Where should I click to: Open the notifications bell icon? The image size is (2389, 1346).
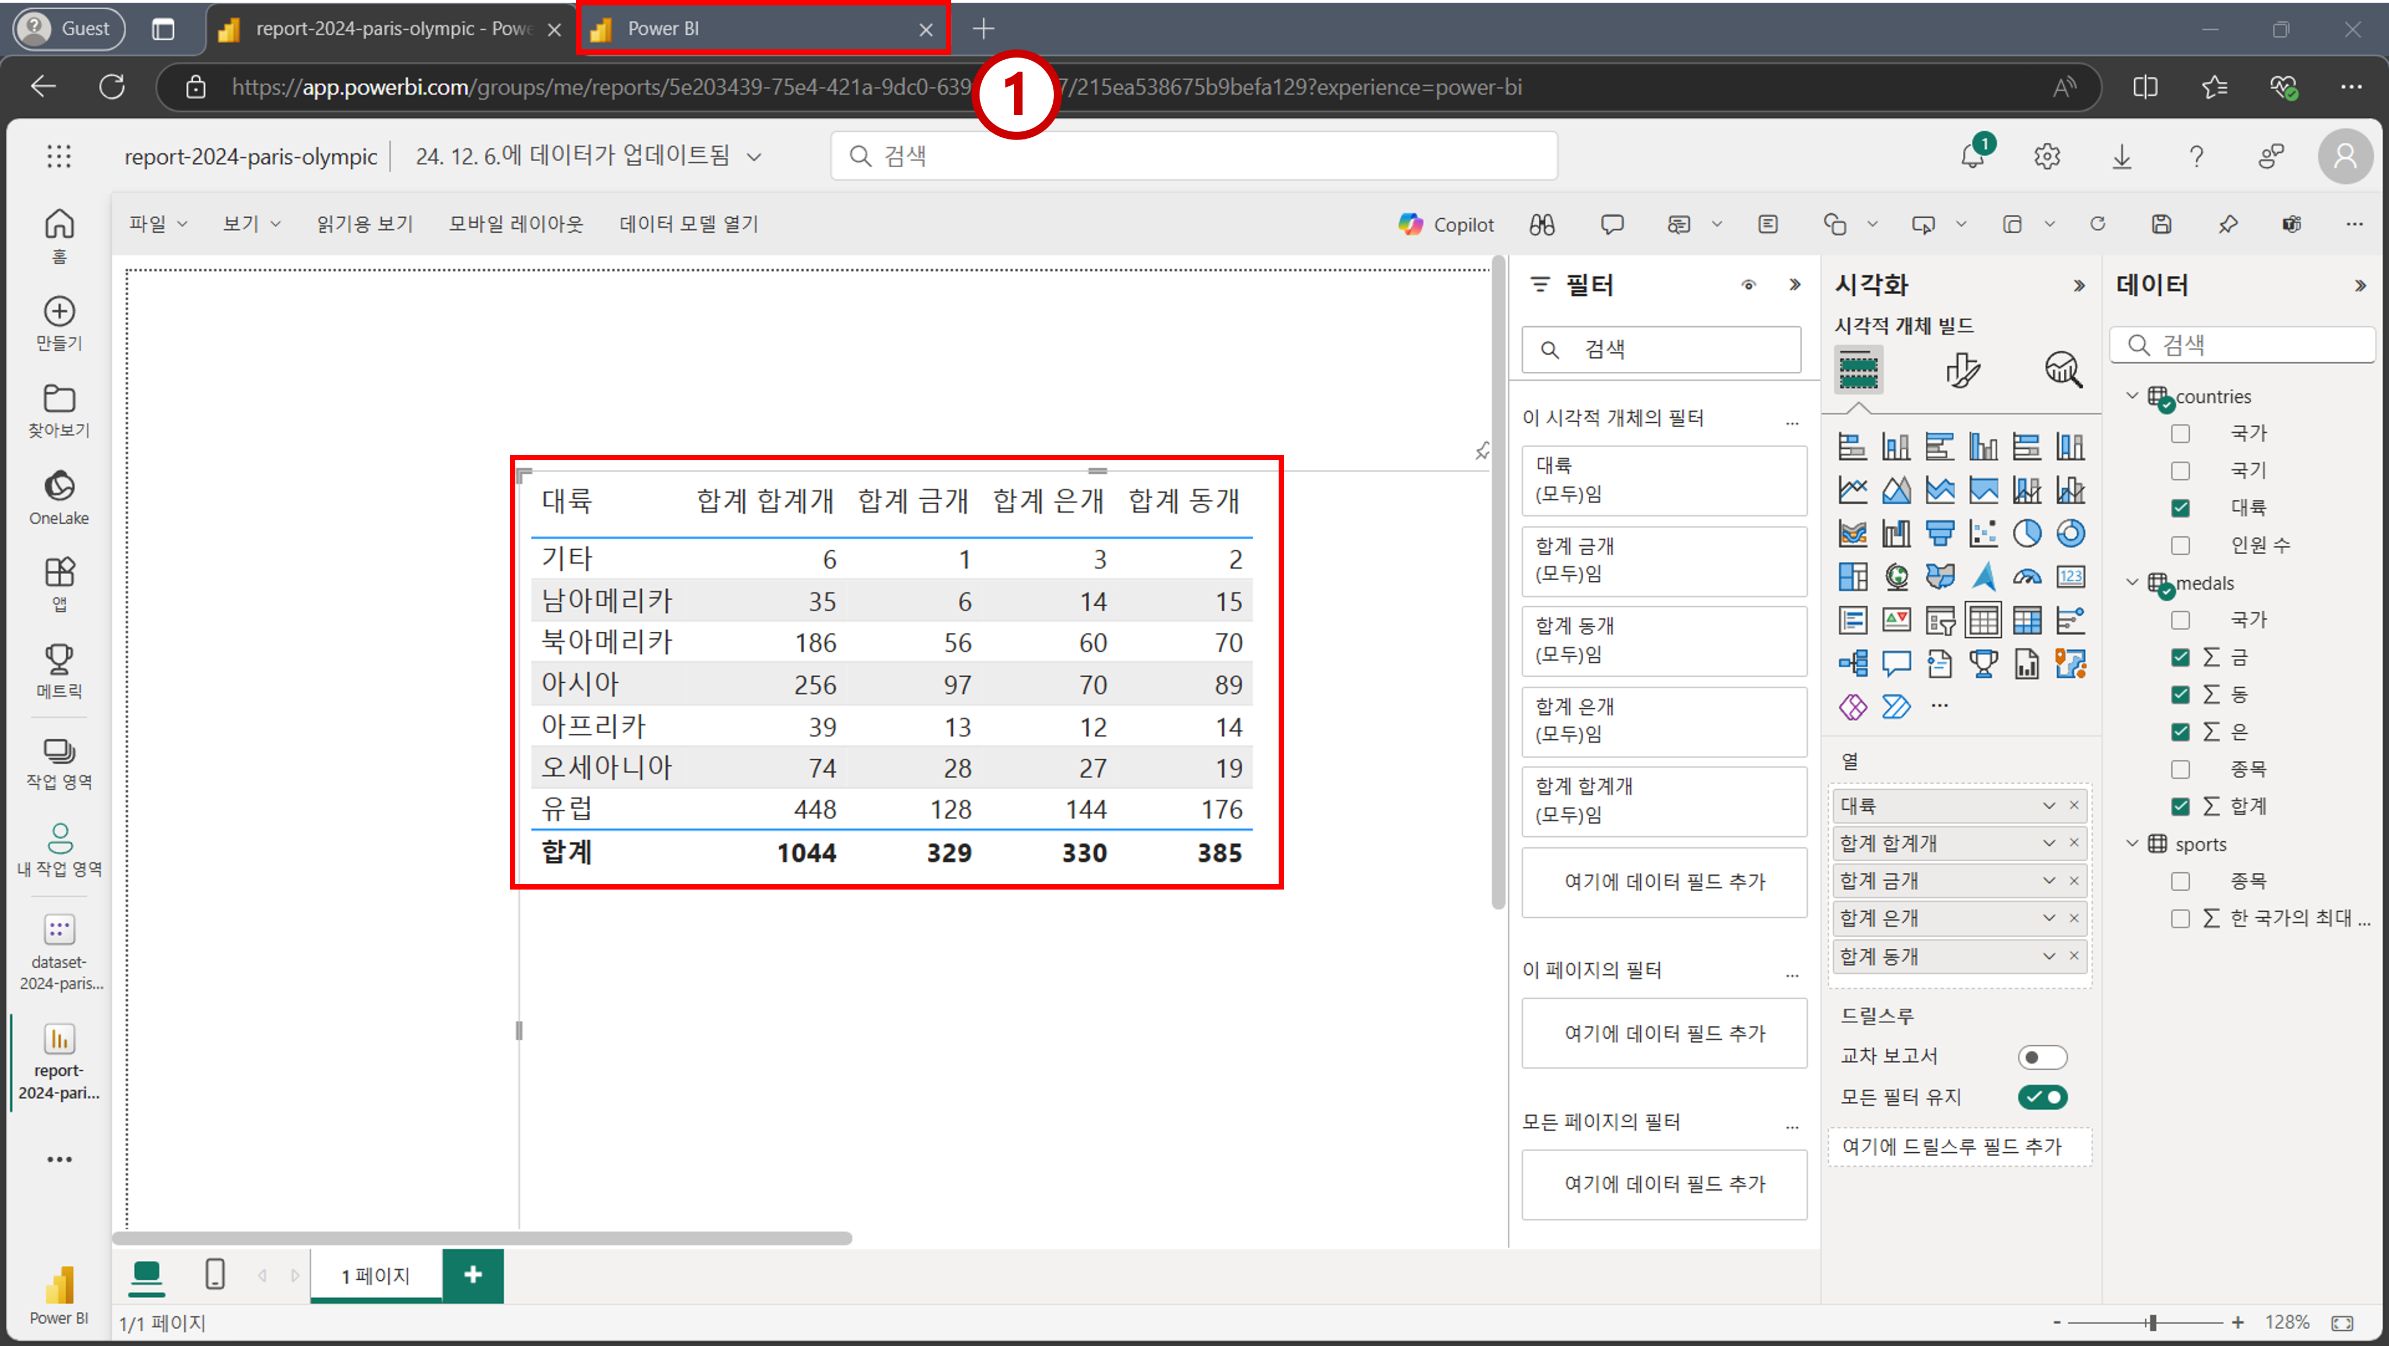coord(1973,156)
